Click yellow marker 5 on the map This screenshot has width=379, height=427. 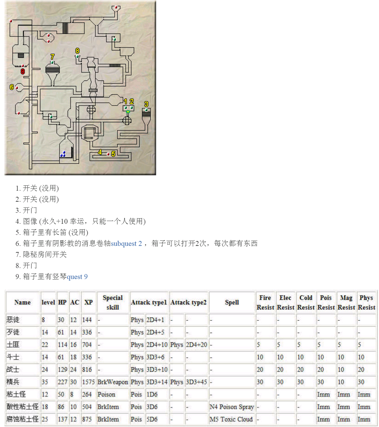coord(113,154)
